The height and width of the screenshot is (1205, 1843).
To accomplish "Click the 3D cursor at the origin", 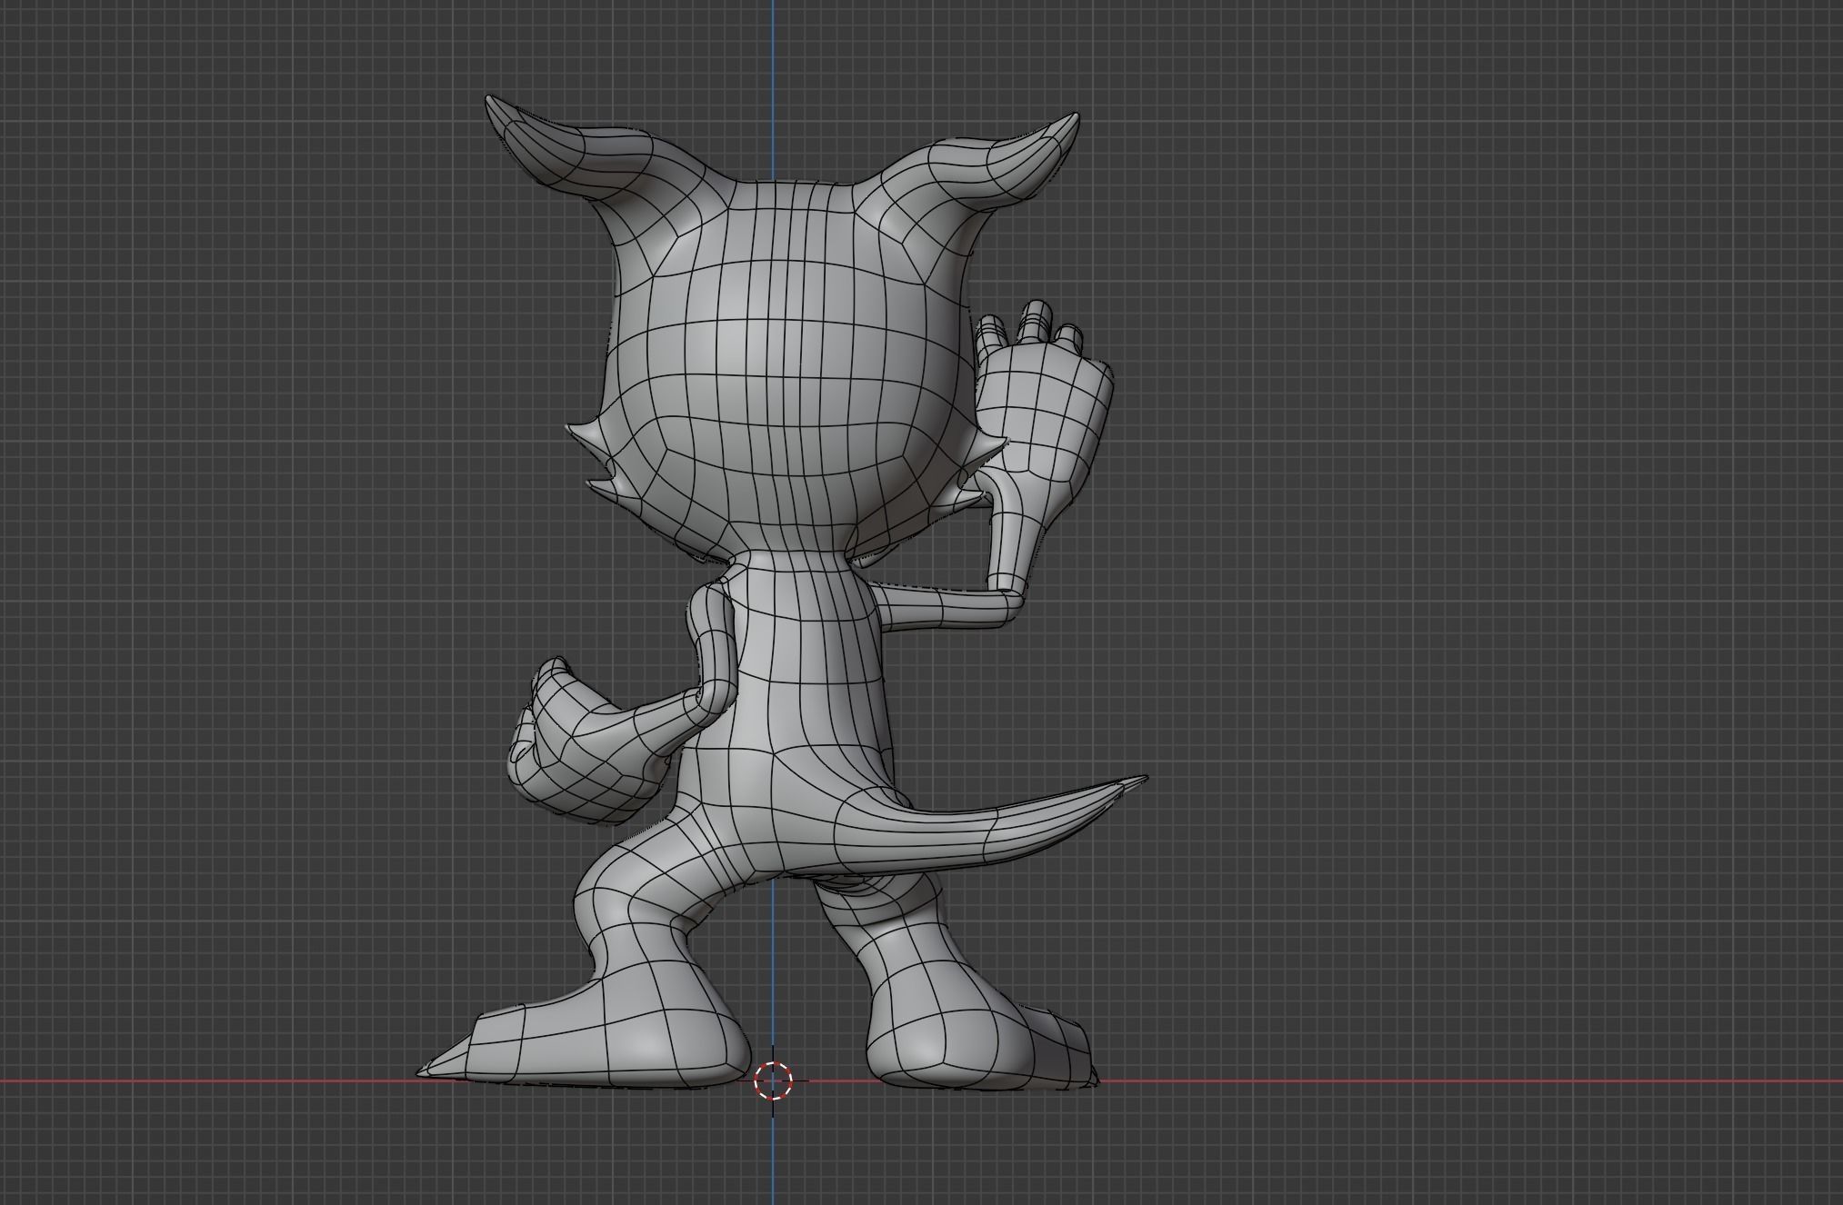I will point(774,1081).
